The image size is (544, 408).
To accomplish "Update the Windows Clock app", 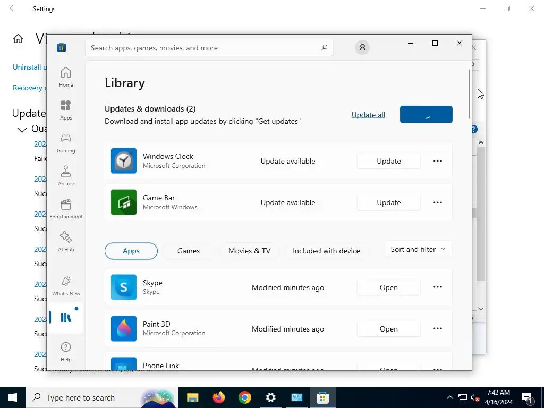I will coord(388,161).
